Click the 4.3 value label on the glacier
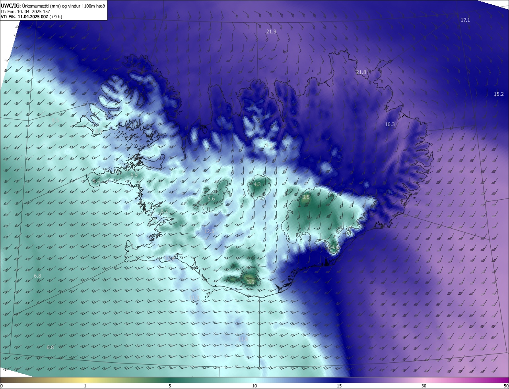This screenshot has height=389, width=509. click(257, 185)
